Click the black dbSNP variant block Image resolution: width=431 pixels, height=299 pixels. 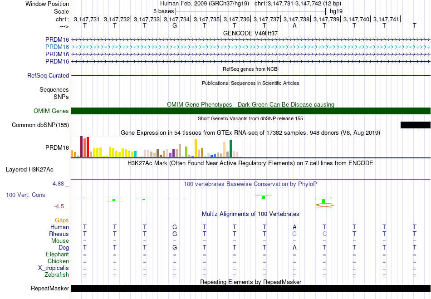[415, 125]
